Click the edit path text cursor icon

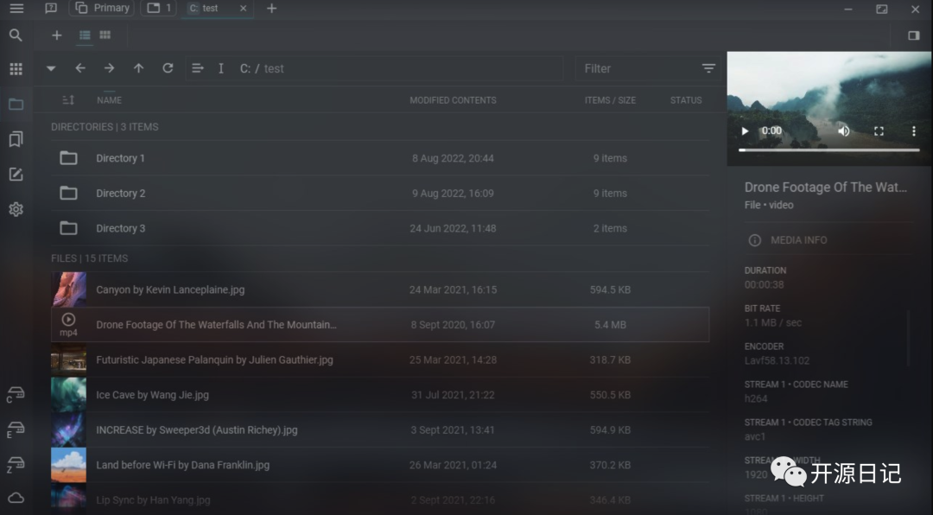[221, 68]
